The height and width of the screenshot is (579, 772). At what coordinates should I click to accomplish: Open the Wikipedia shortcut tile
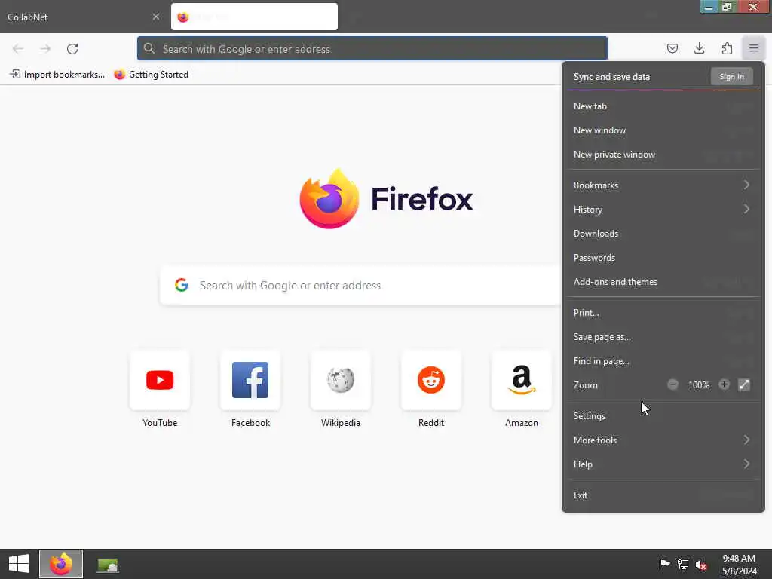tap(341, 390)
